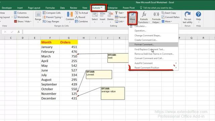Open Kutools Functions menu
215x121 pixels.
[x=144, y=17]
